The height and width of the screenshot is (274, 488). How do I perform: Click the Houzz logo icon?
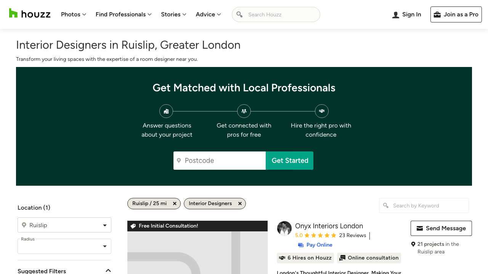click(x=13, y=13)
